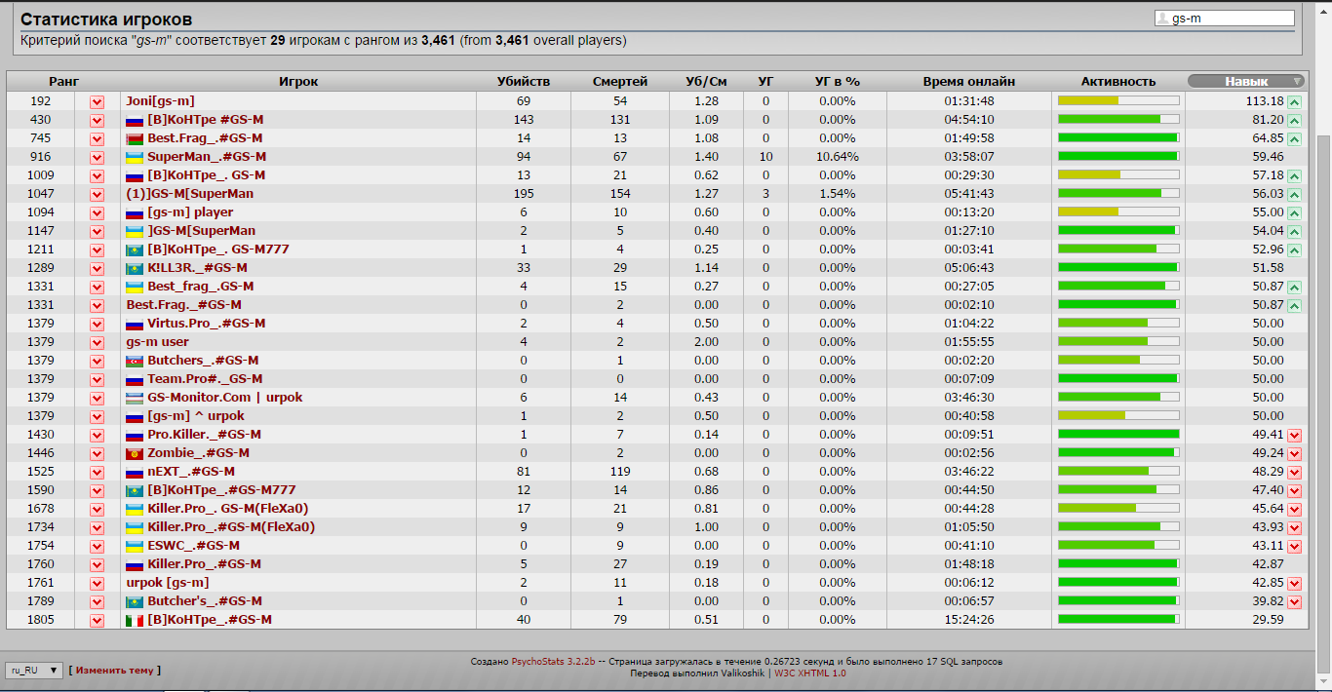Click user icon in the search box

point(1162,19)
